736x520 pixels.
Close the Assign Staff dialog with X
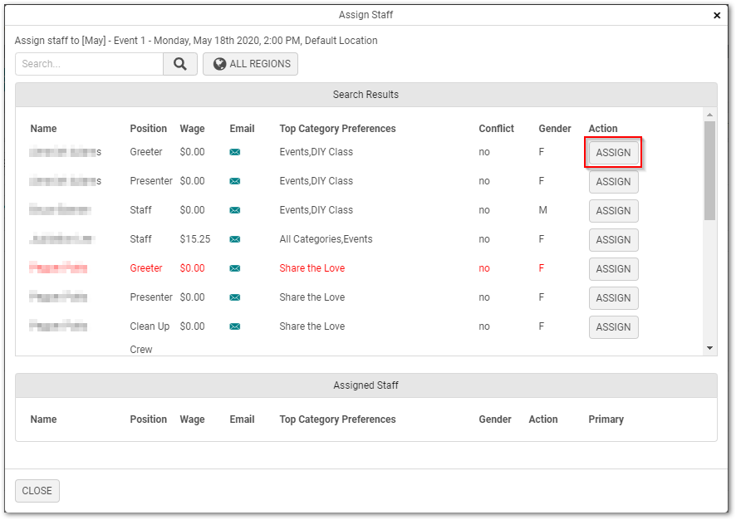pos(717,16)
